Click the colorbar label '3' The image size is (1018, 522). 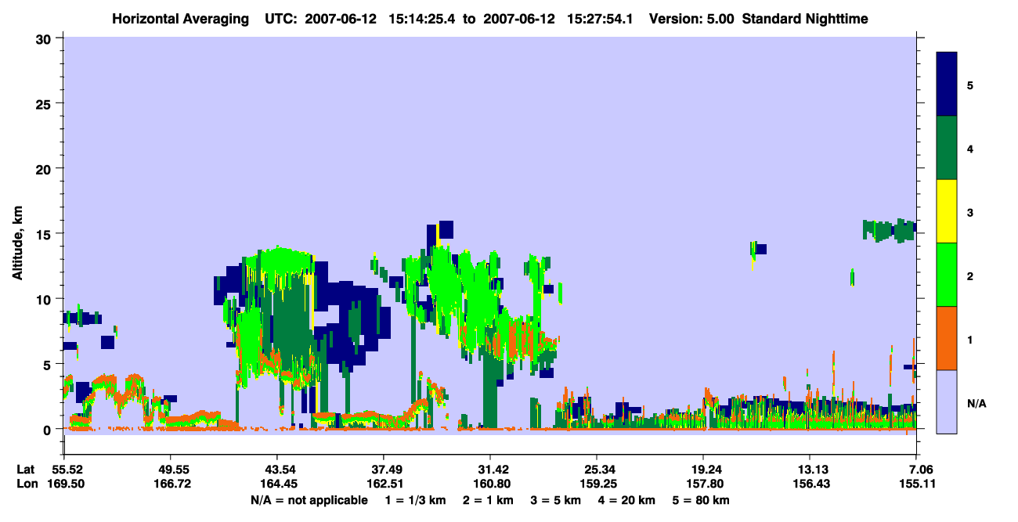point(970,211)
